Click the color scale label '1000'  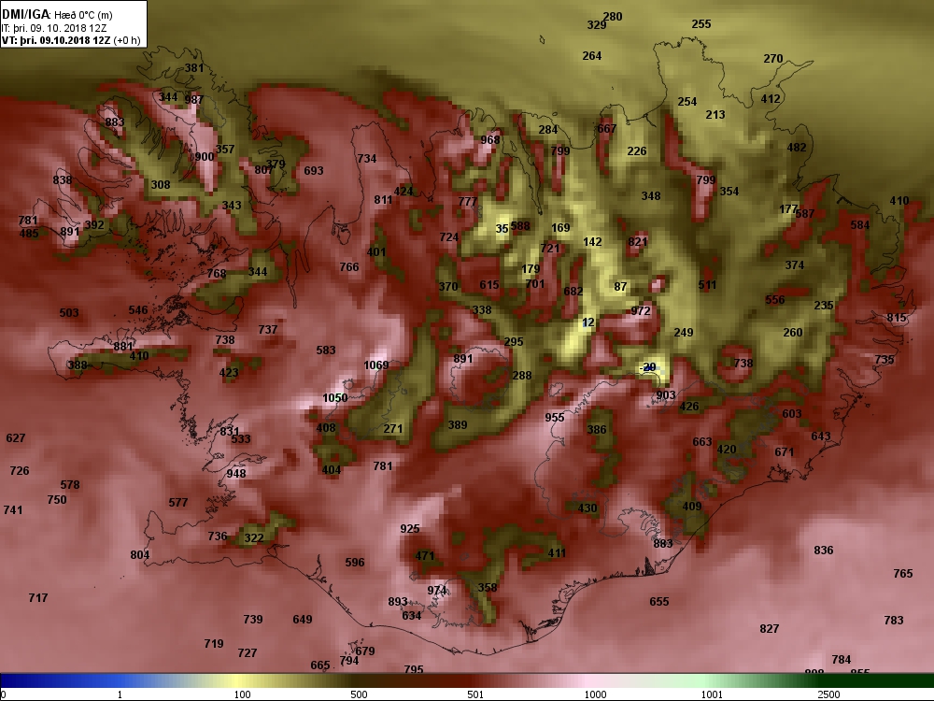coord(595,694)
